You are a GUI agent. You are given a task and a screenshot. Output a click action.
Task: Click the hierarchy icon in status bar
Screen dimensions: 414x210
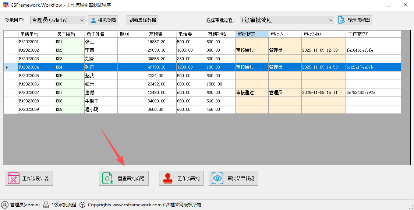pyautogui.click(x=46, y=205)
